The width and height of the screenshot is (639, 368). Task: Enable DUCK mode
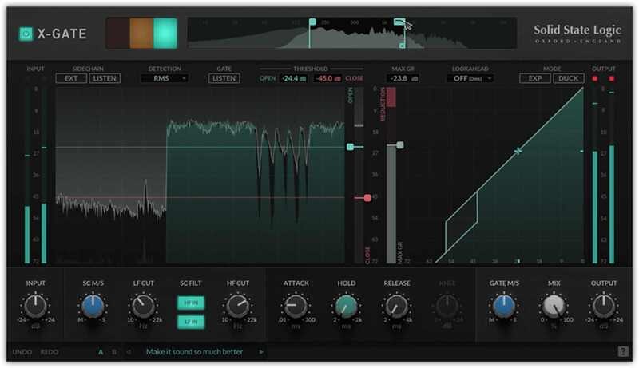pos(569,78)
